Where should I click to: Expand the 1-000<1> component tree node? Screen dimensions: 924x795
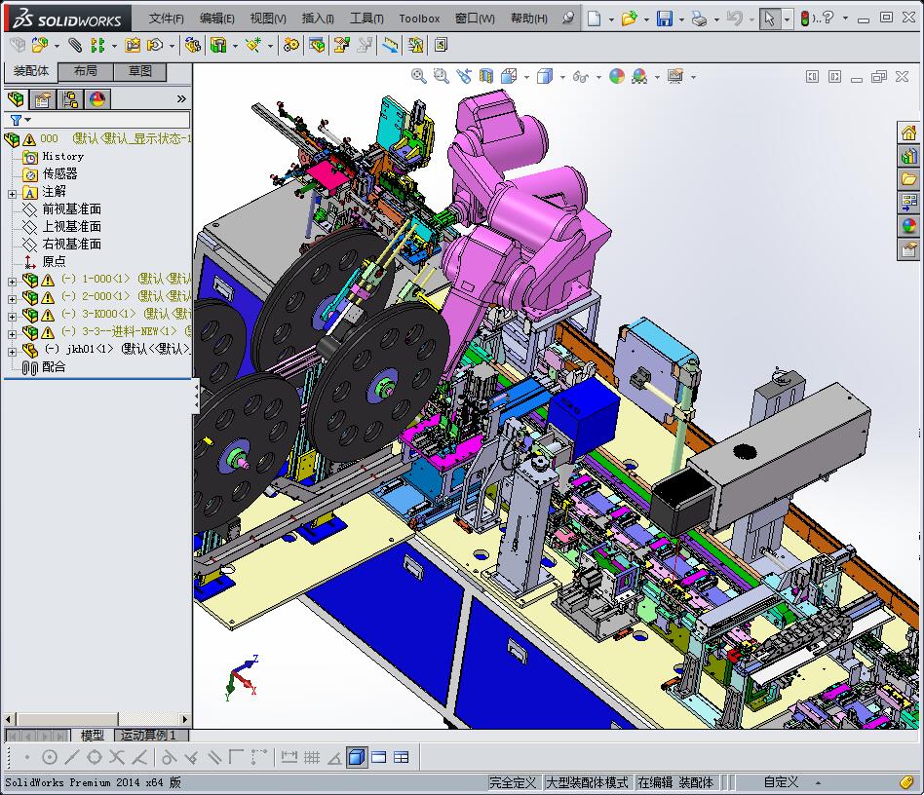12,281
